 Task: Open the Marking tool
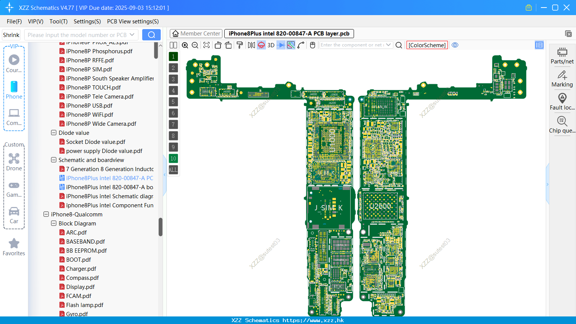pos(562,79)
